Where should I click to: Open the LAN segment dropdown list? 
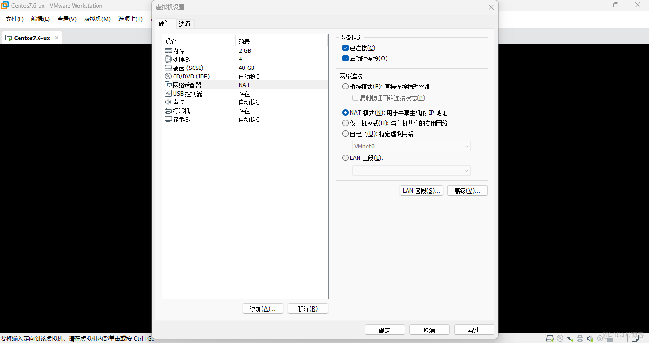click(411, 170)
